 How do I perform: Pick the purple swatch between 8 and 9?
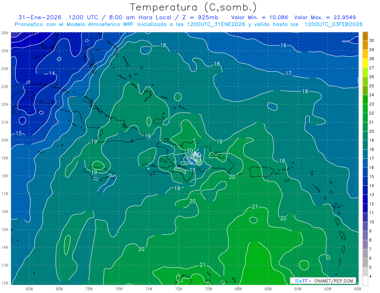(365, 236)
